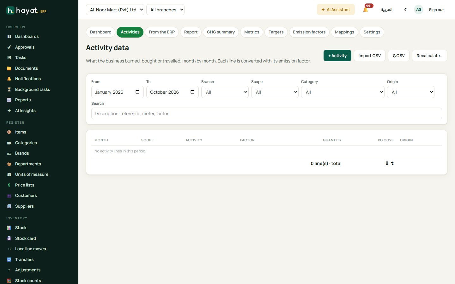Open Departments basket icon
Viewport: 455px width, 284px height.
(9, 164)
